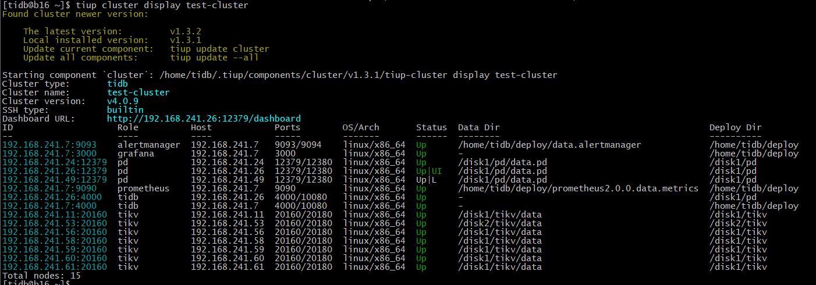Click 'tiup update --all' command text
The height and width of the screenshot is (285, 816).
click(214, 58)
